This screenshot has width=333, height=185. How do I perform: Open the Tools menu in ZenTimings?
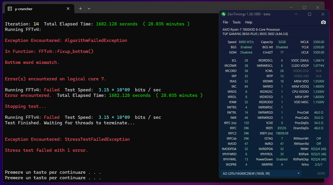click(x=236, y=22)
